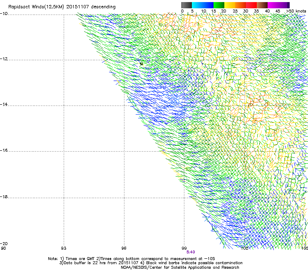The height and width of the screenshot is (270, 308).
Task: Click the 96 longitude axis label
Action: 124,248
